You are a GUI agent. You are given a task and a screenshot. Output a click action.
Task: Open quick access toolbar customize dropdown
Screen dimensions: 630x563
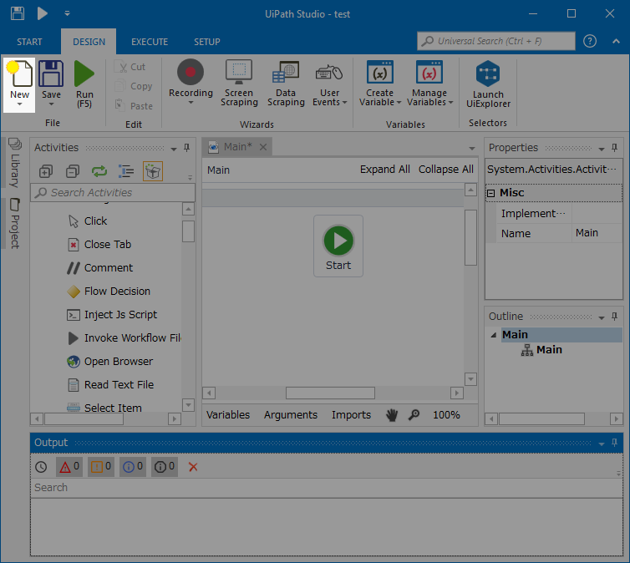pos(67,13)
